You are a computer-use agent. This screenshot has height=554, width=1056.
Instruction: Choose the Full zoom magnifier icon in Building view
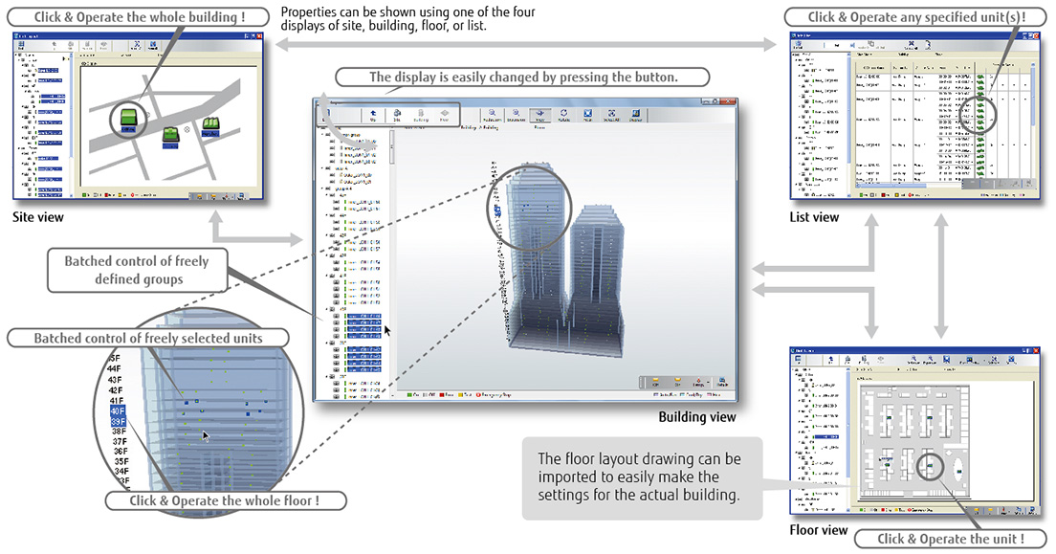(492, 114)
